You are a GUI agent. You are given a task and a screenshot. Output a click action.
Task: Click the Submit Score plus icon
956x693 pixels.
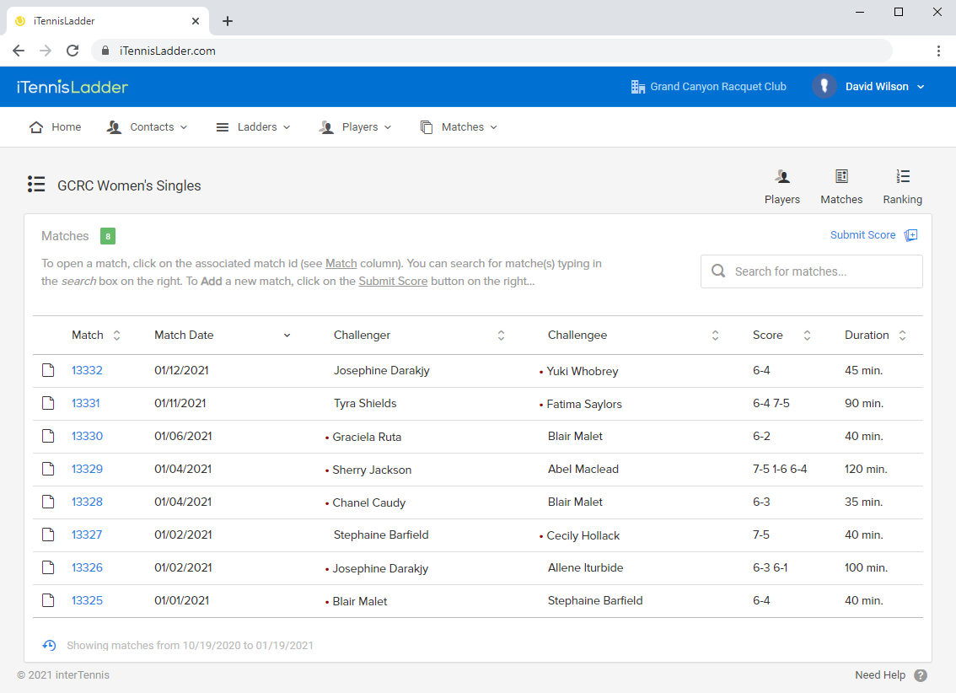tap(911, 235)
